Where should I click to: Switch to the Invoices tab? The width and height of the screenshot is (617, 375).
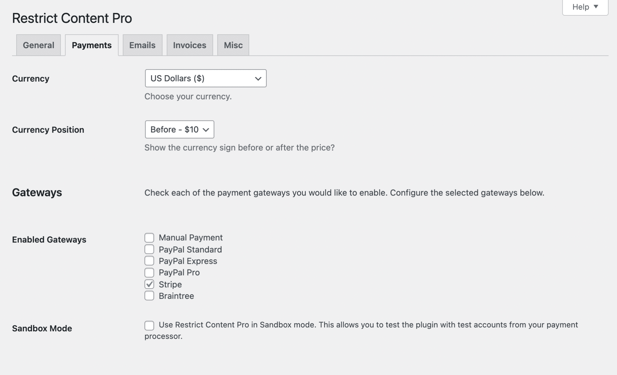pos(189,45)
